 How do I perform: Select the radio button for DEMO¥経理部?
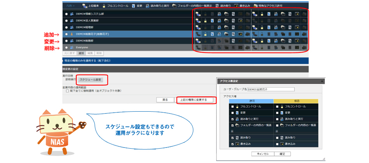pyautogui.click(x=67, y=27)
